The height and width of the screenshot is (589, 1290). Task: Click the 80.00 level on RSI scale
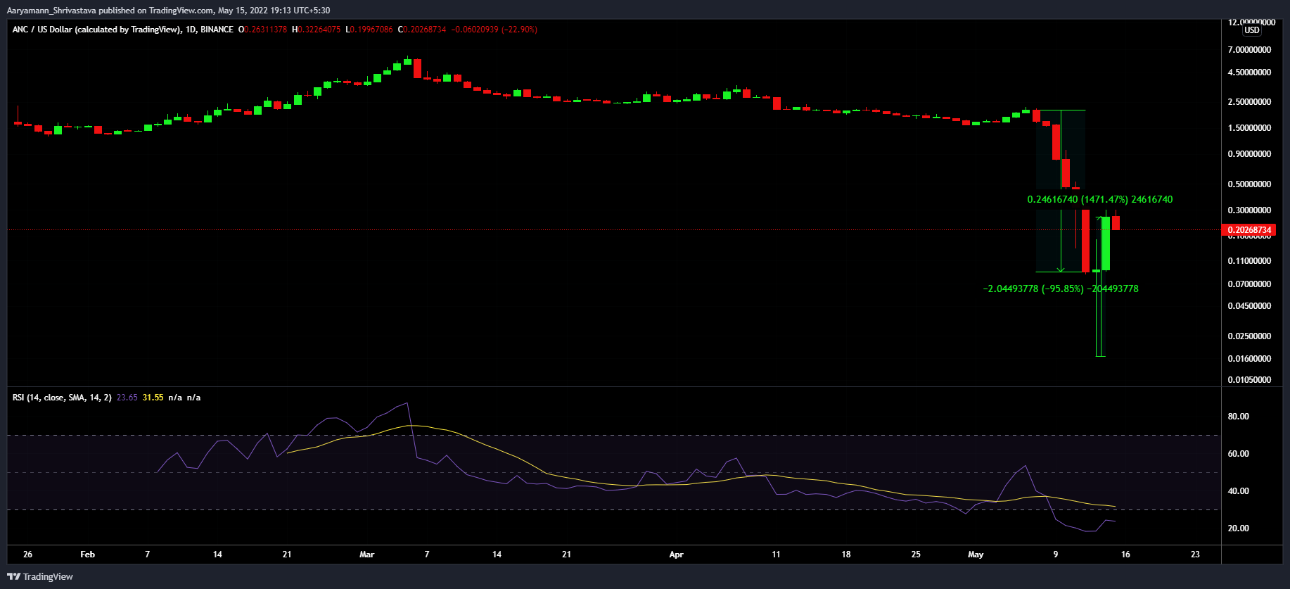1238,417
